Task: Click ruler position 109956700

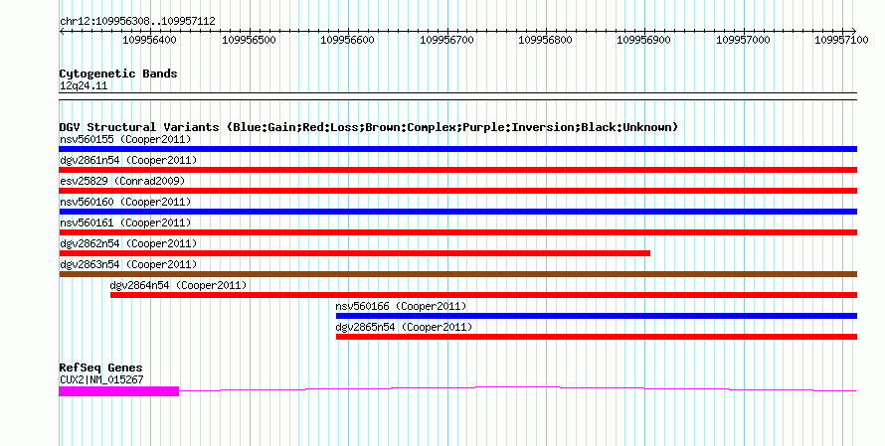Action: coord(447,40)
